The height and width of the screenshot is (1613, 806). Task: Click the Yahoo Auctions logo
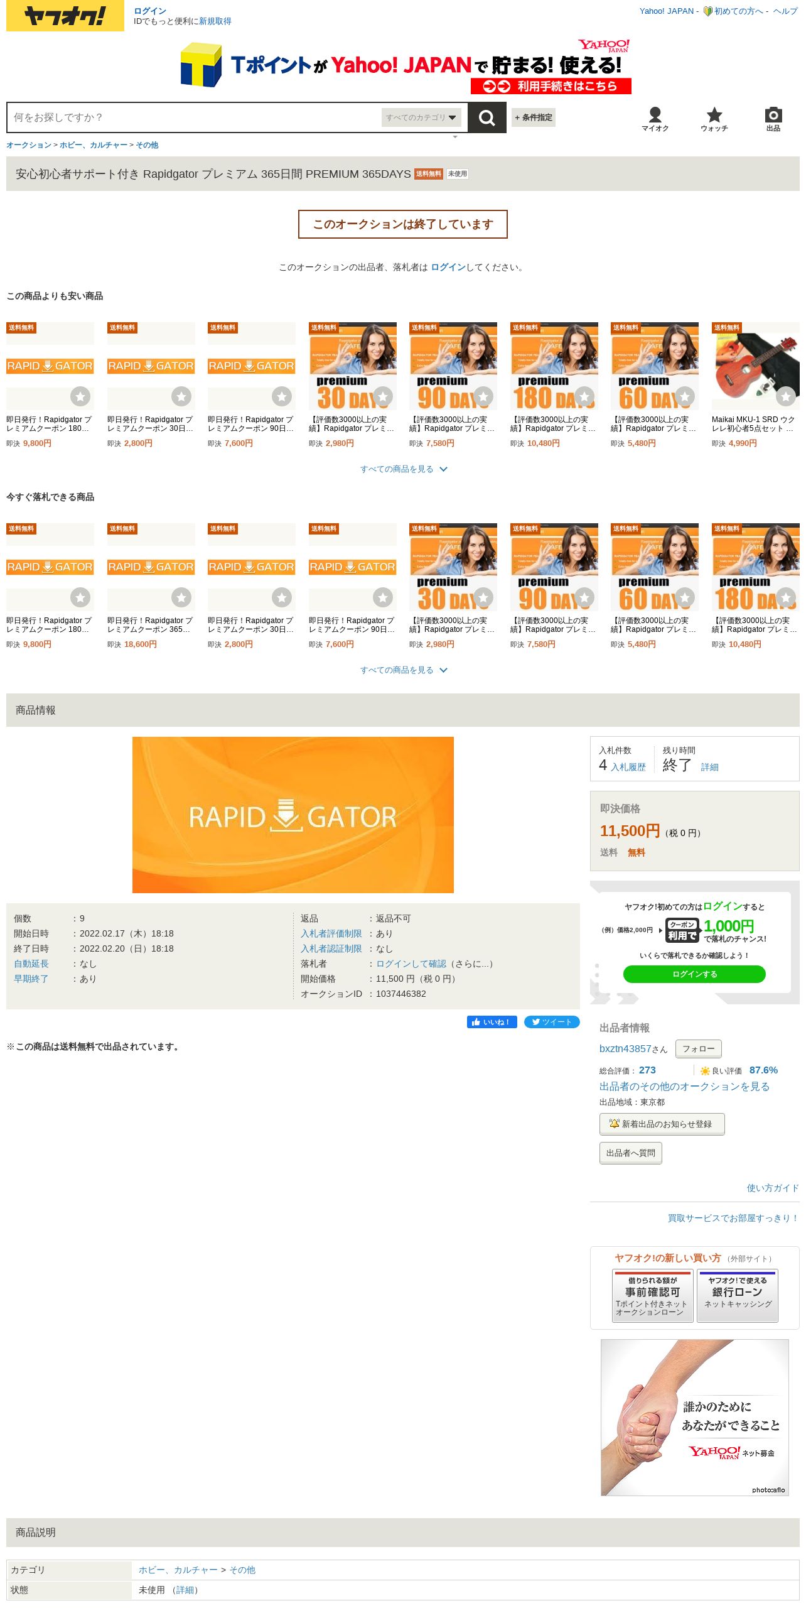point(65,16)
